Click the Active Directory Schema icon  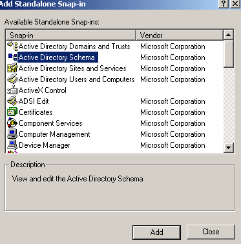tap(12, 57)
